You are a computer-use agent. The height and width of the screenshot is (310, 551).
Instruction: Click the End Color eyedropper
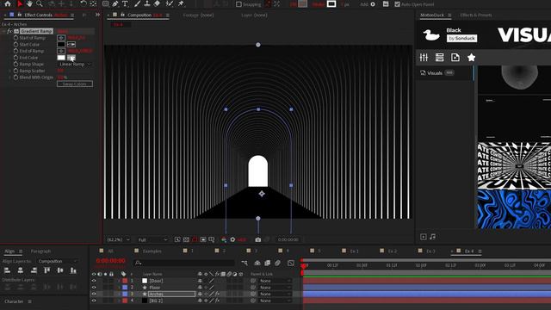71,58
